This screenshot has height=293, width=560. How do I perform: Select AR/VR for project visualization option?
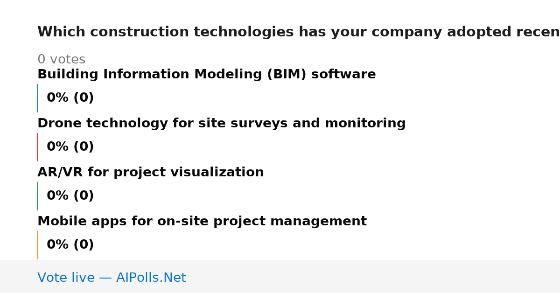(151, 173)
